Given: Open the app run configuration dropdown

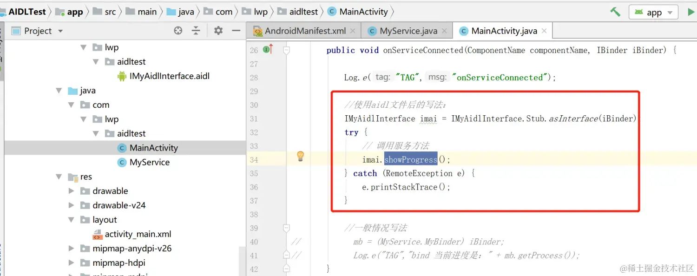Looking at the screenshot, I should click(653, 13).
